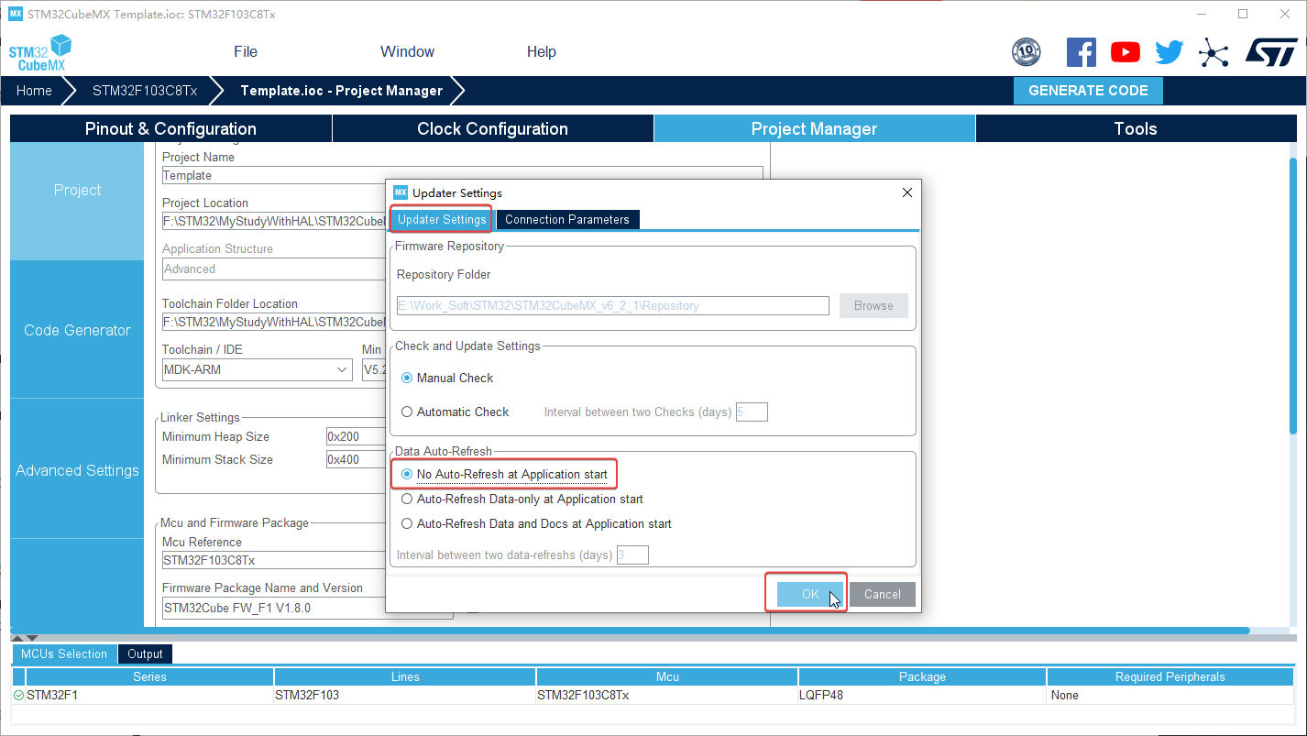Click the Mcu column header
Screen dimensions: 1307x736
point(667,677)
